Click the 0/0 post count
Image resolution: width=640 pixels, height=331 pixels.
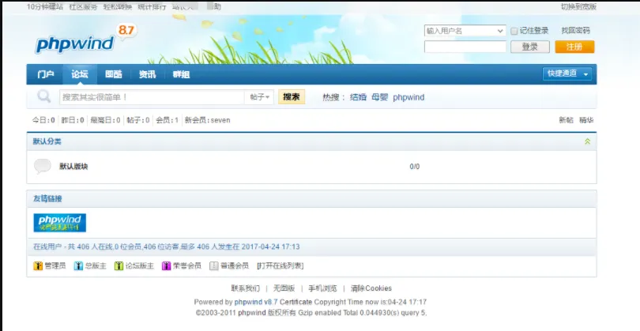[415, 167]
